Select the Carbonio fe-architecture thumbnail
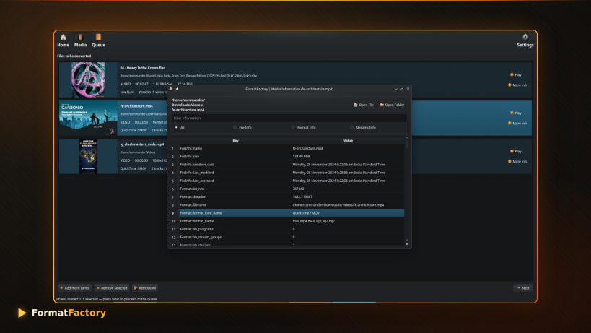The height and width of the screenshot is (333, 591). [88, 118]
